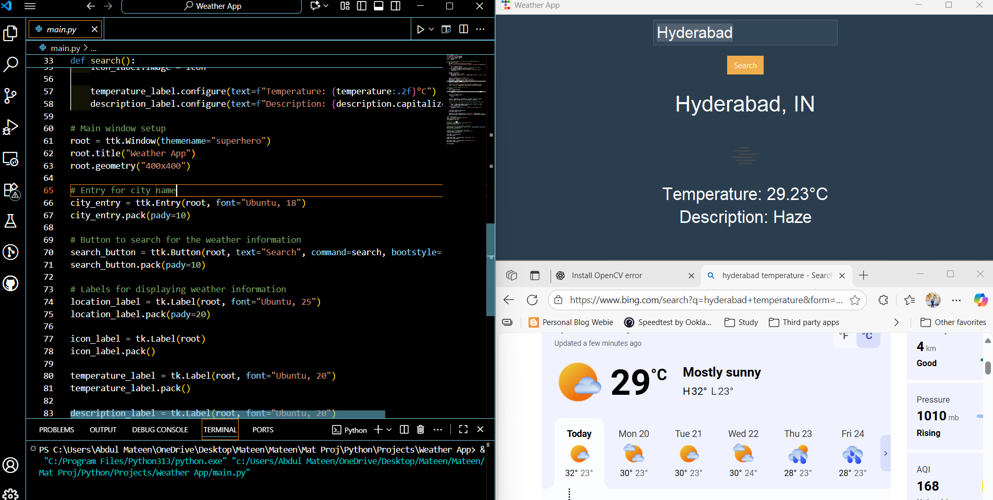Screen dimensions: 993x500
Task: Split the terminal pane
Action: click(x=403, y=430)
